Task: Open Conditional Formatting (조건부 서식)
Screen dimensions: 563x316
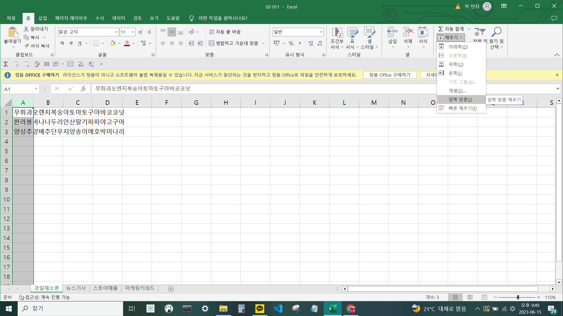Action: [337, 38]
